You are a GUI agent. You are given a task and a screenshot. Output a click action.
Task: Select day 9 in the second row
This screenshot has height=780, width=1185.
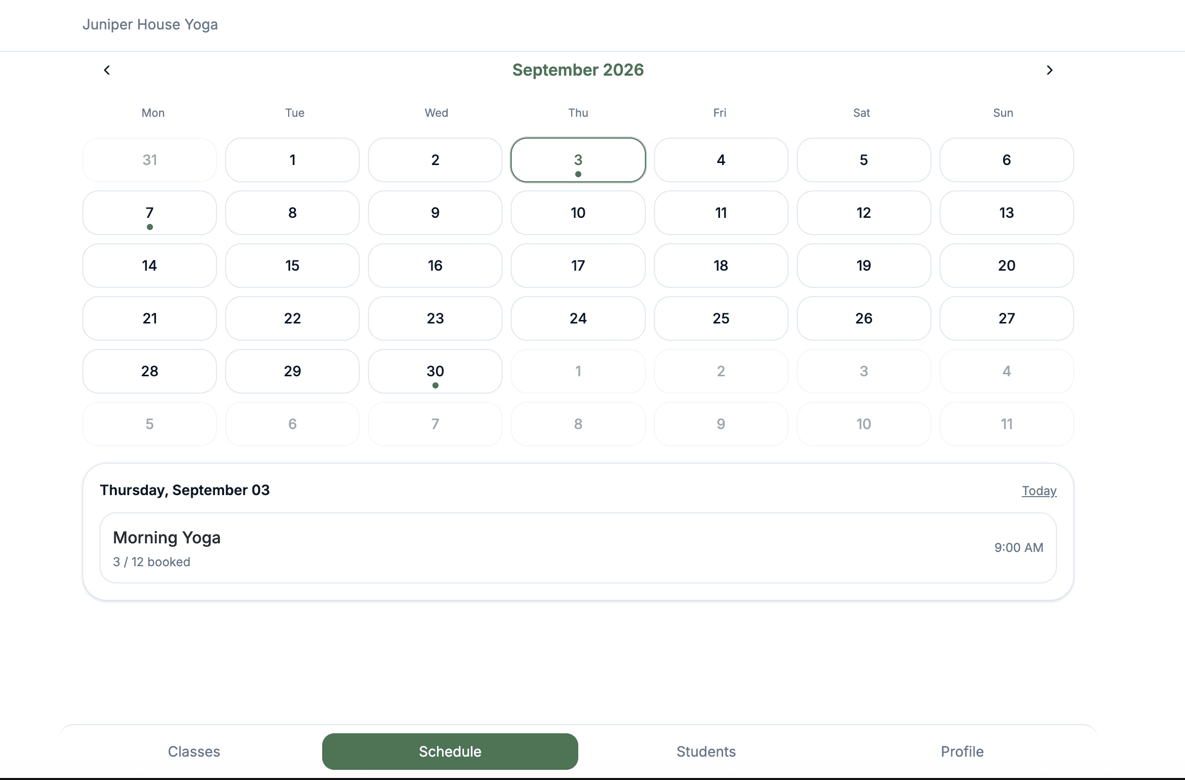click(x=435, y=213)
